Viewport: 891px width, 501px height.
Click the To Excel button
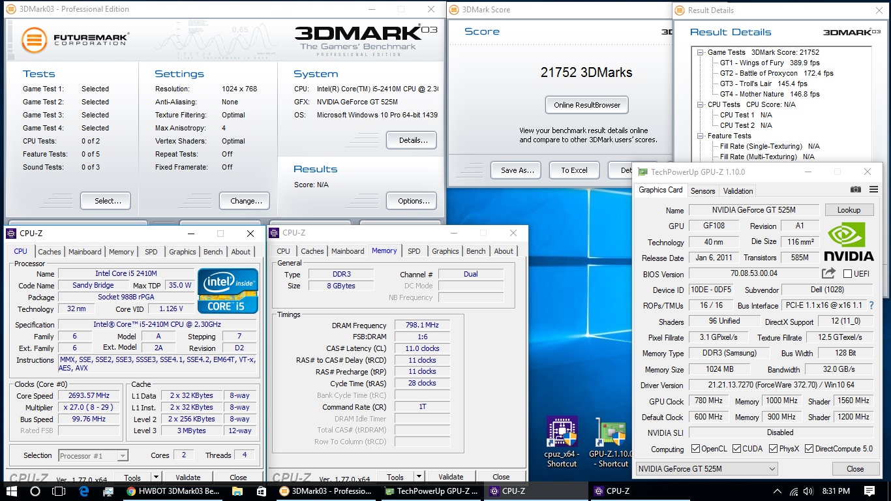[574, 170]
